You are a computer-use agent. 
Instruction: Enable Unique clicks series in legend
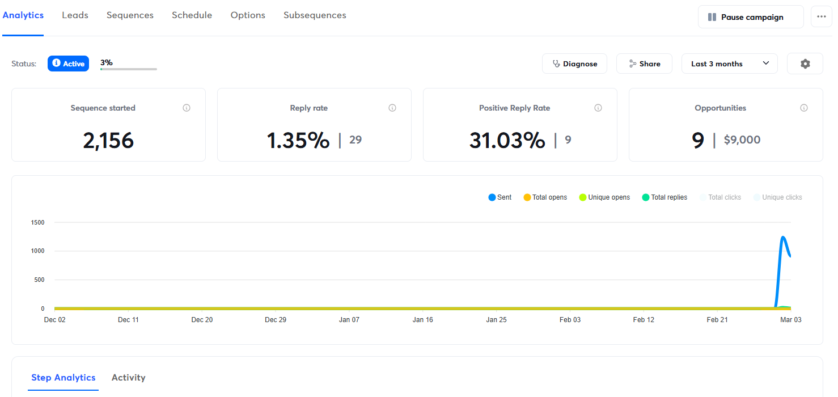click(777, 197)
